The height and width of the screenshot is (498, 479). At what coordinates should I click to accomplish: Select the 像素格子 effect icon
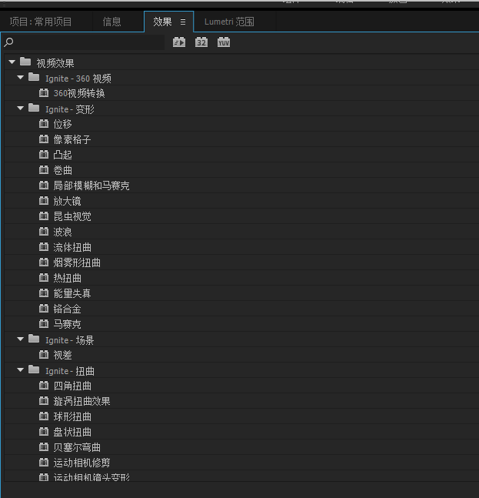click(44, 139)
